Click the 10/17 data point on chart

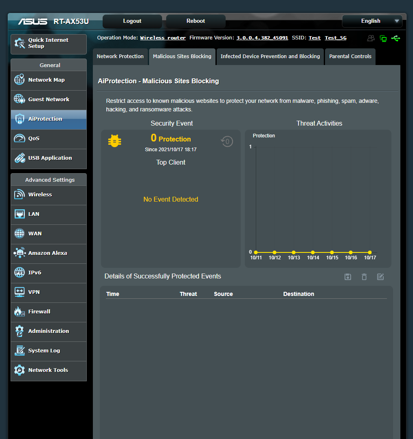click(370, 252)
